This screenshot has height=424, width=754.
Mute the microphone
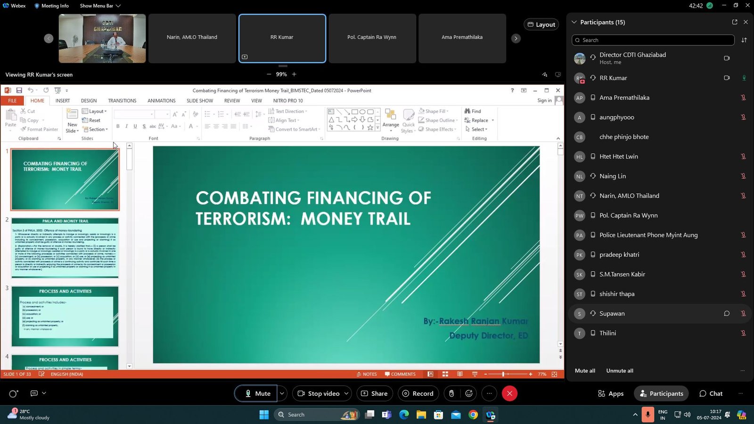258,393
